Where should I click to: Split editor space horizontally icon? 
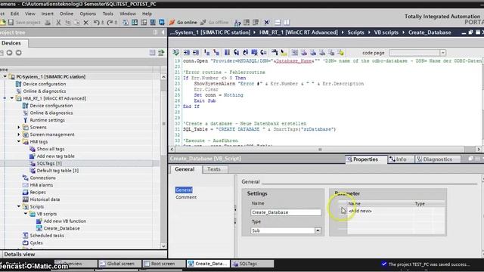[x=278, y=22]
